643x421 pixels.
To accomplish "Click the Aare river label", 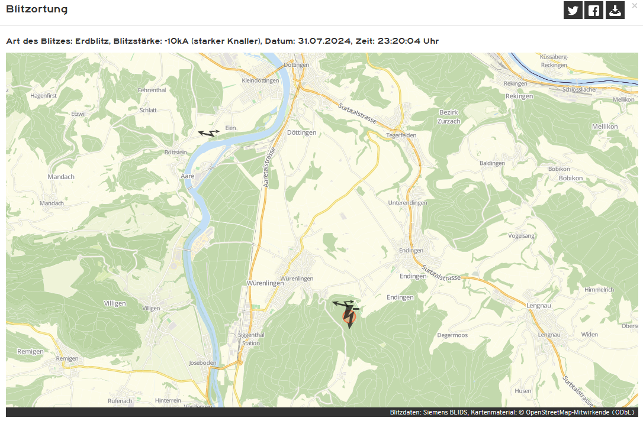I will (x=188, y=176).
